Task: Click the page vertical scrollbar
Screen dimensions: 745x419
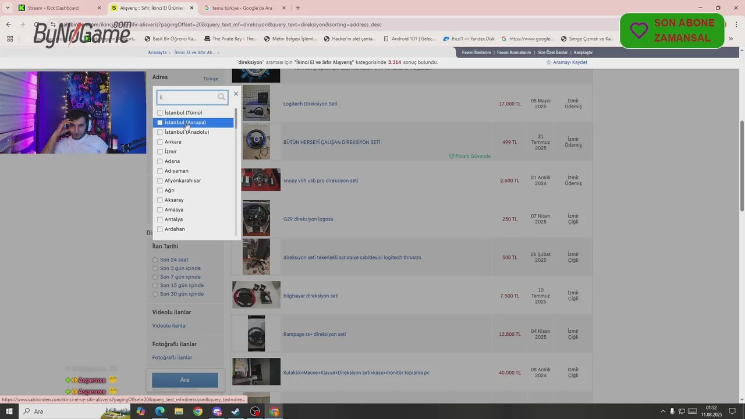Action: click(742, 166)
